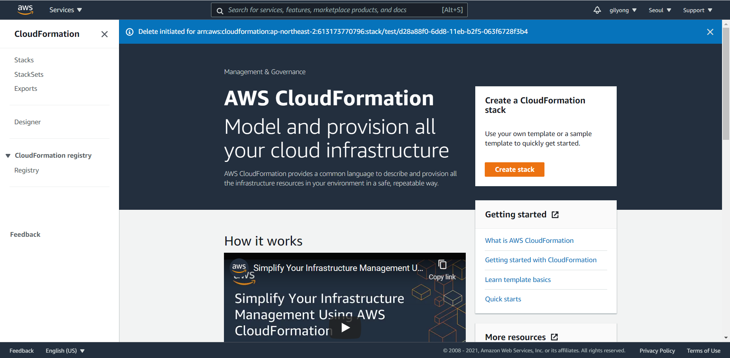Viewport: 730px width, 358px height.
Task: Open the gilyong account dropdown
Action: (x=623, y=10)
